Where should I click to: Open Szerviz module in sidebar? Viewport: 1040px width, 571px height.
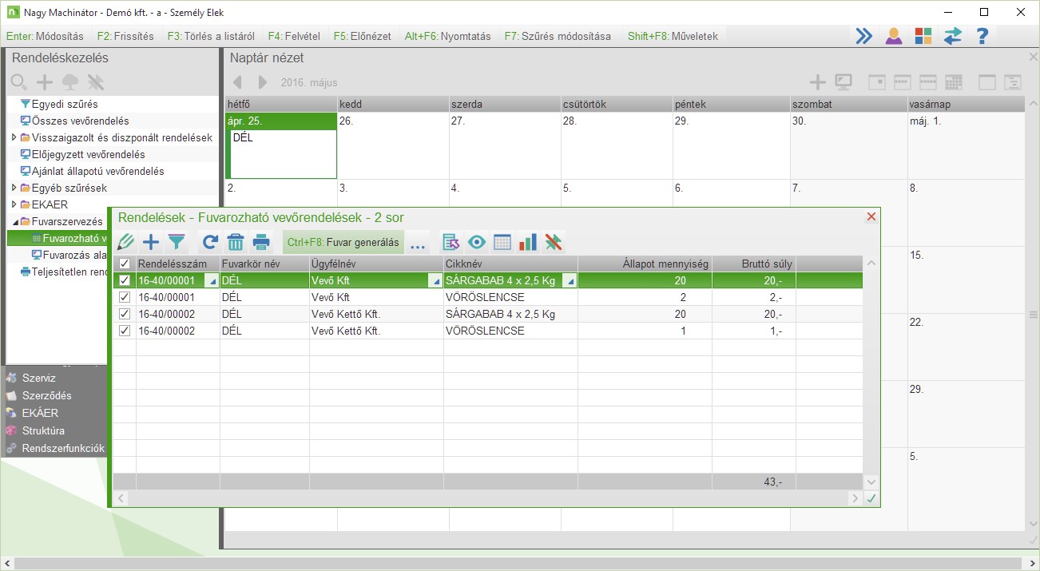(39, 378)
